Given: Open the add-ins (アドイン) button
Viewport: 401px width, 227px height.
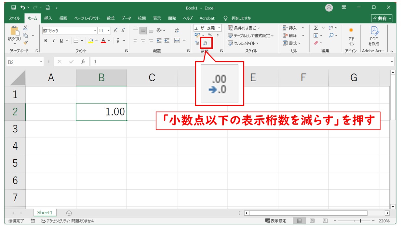Looking at the screenshot, I should point(351,36).
